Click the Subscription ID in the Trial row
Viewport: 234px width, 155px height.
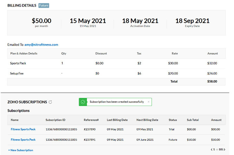pyautogui.click(x=61, y=129)
